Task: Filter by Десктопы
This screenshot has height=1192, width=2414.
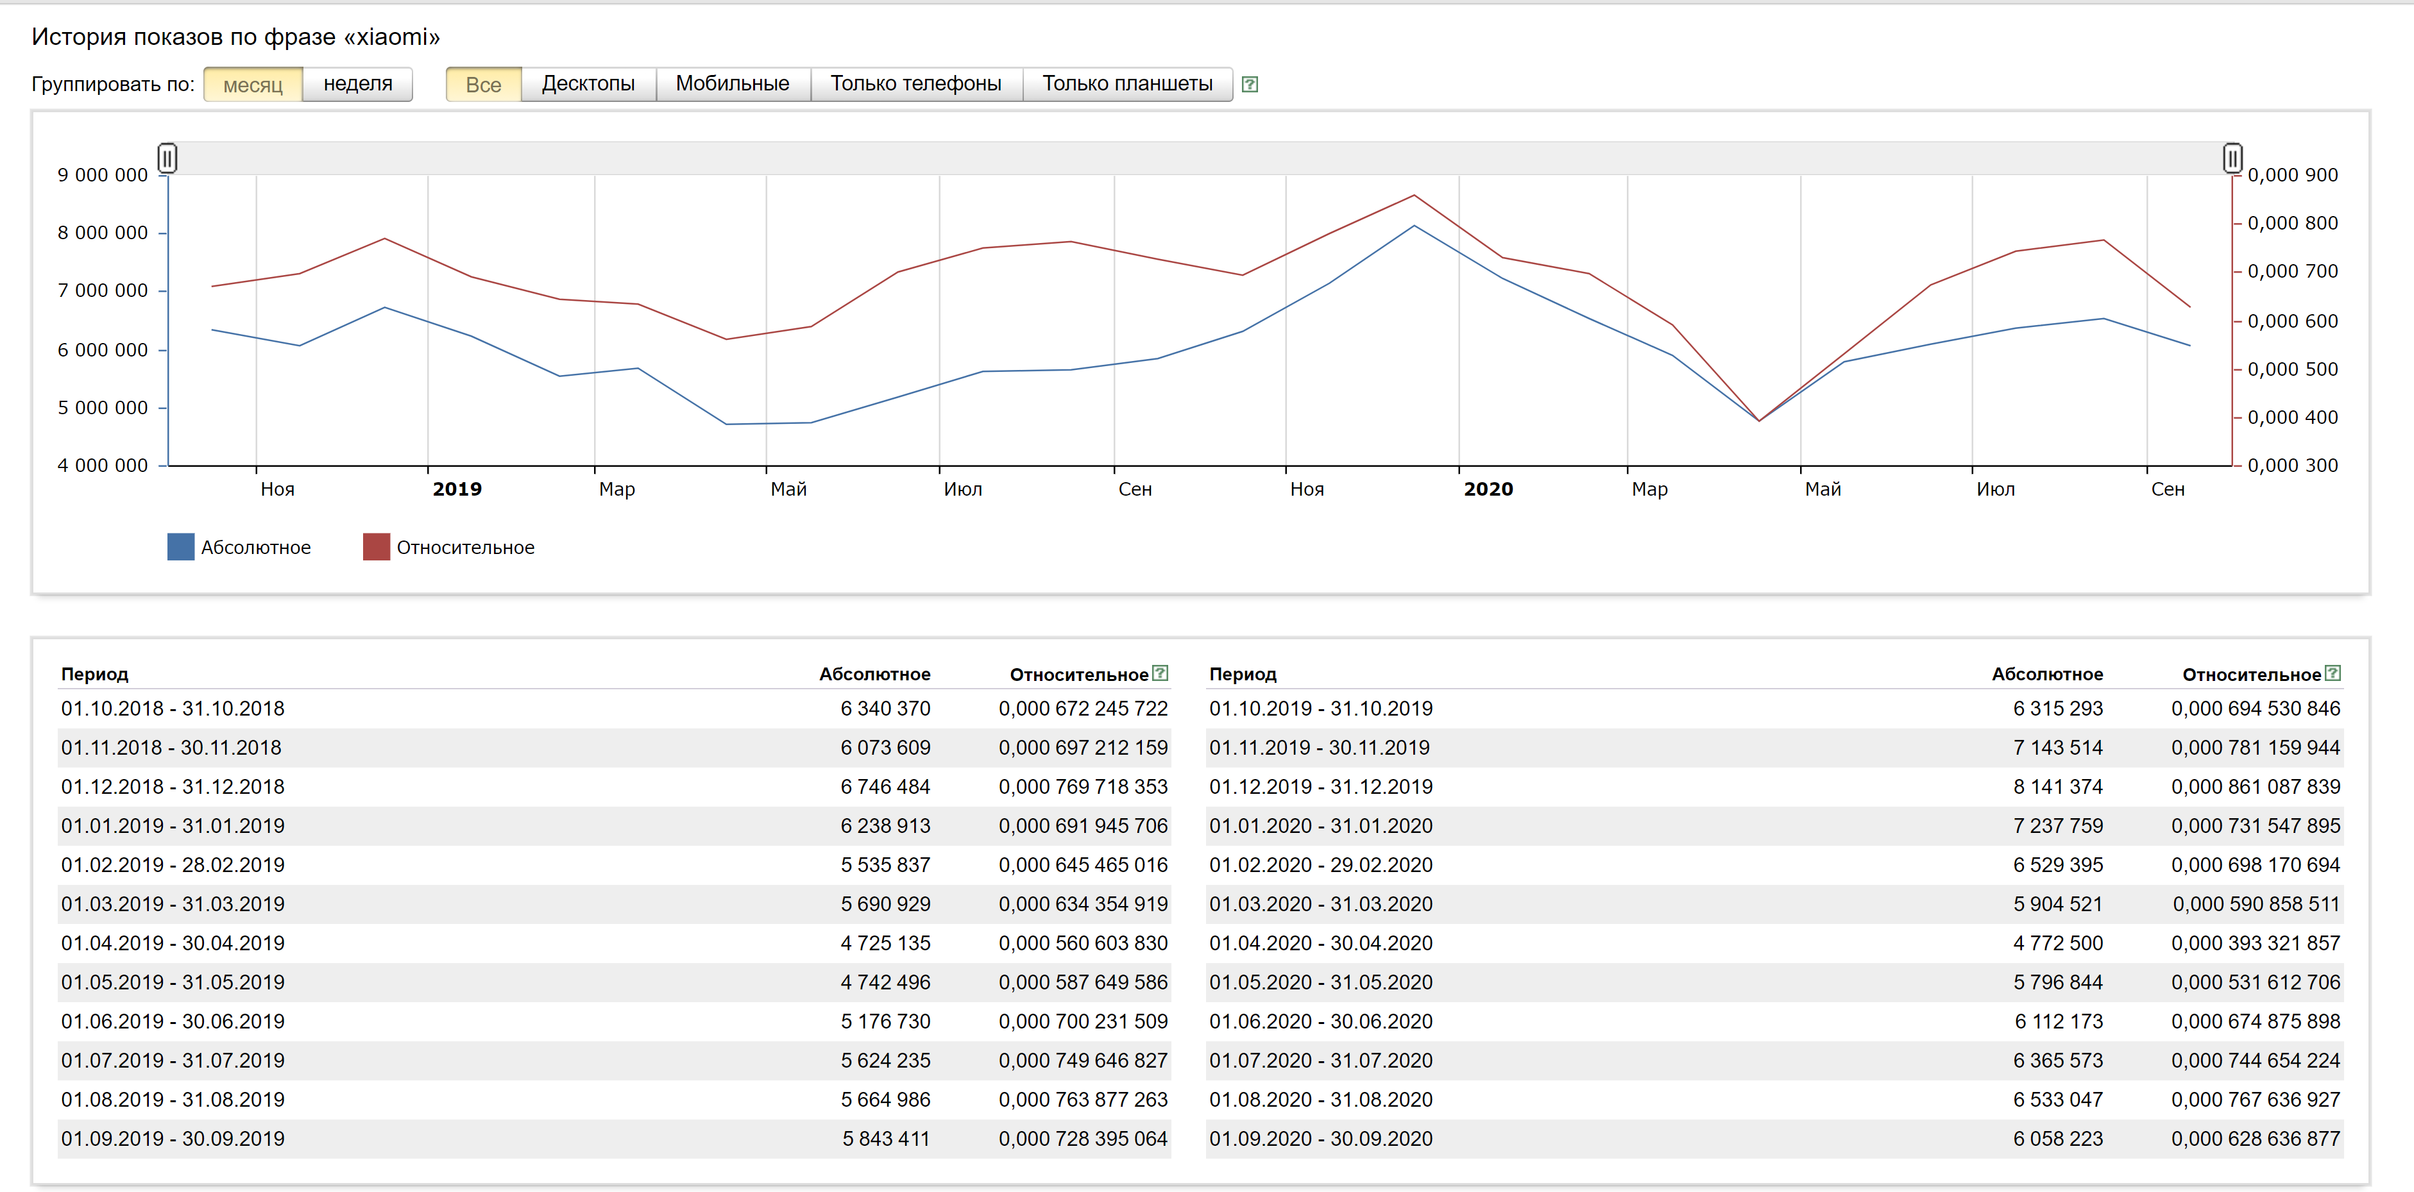Action: click(x=588, y=84)
